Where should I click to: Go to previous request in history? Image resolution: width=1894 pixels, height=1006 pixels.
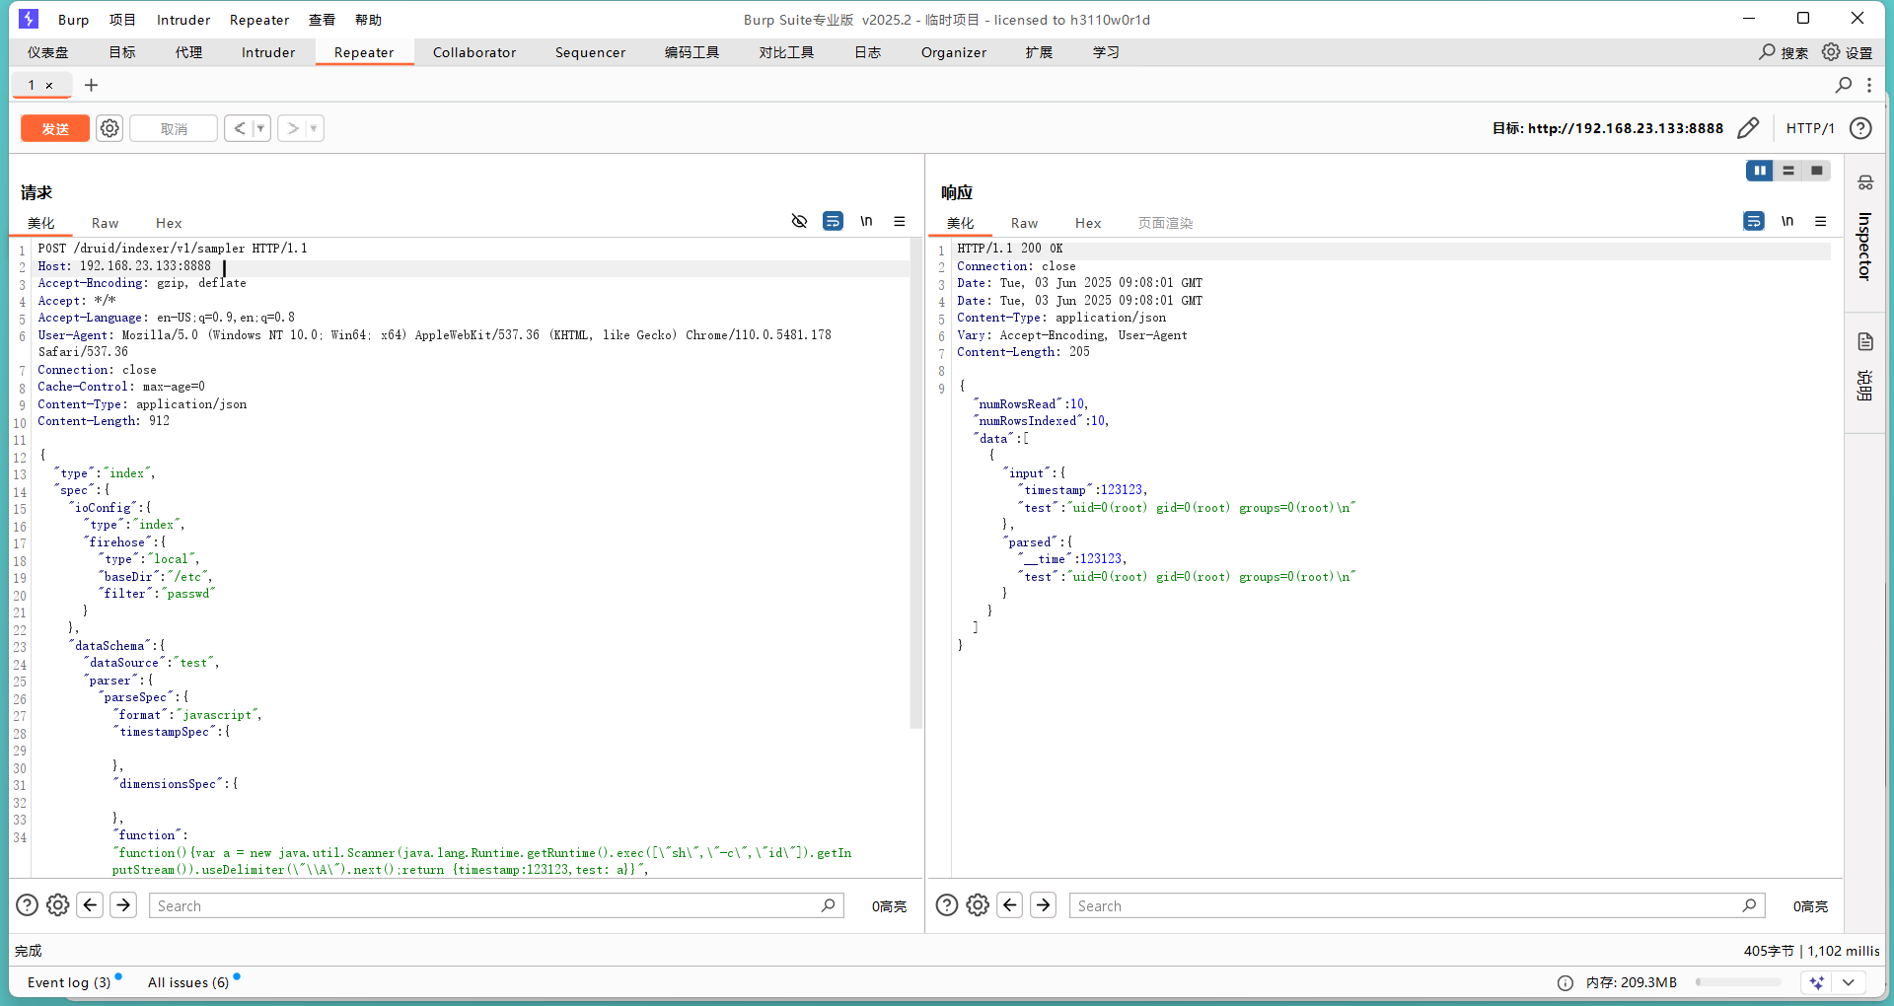[239, 128]
